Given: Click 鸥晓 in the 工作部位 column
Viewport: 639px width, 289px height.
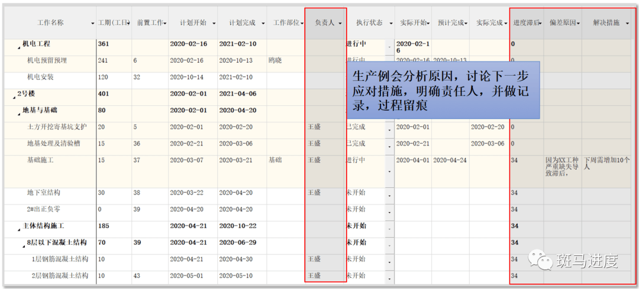Looking at the screenshot, I should (x=275, y=61).
